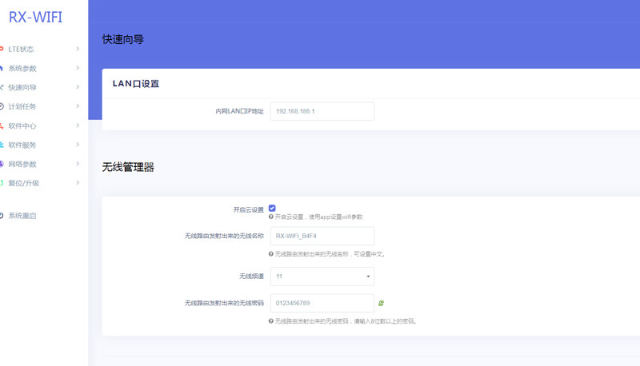Click the 软件服务 sidebar icon
640x366 pixels.
coord(2,145)
